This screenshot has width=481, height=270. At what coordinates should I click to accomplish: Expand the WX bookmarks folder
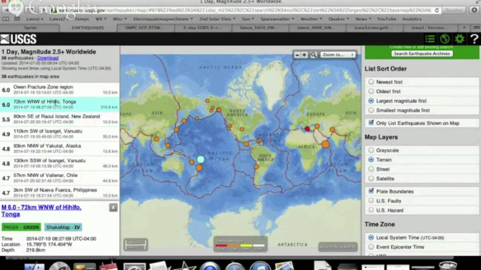click(100, 19)
